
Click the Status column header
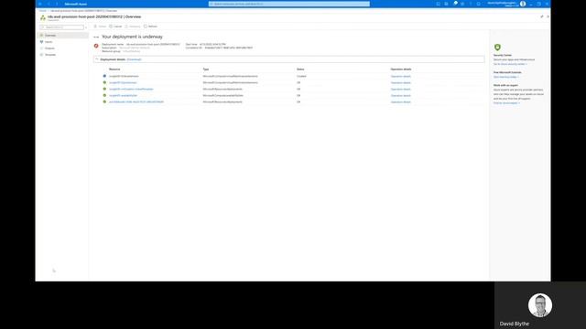tap(300, 69)
